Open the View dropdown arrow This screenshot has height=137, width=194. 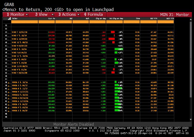pyautogui.click(x=52, y=15)
